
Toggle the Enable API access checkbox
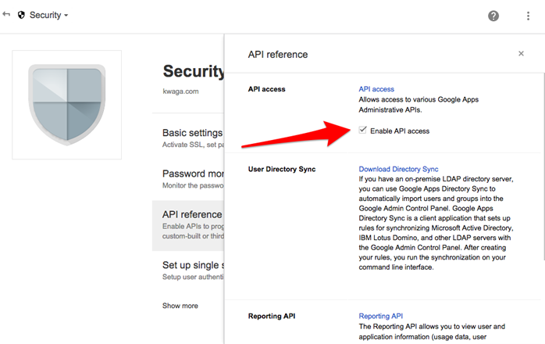[362, 131]
